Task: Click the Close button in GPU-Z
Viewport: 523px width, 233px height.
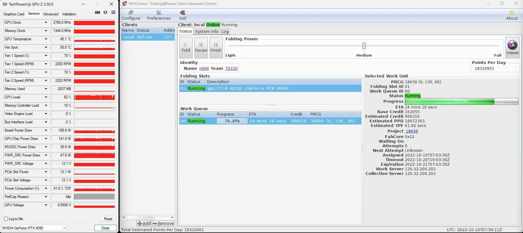Action: pos(106,228)
